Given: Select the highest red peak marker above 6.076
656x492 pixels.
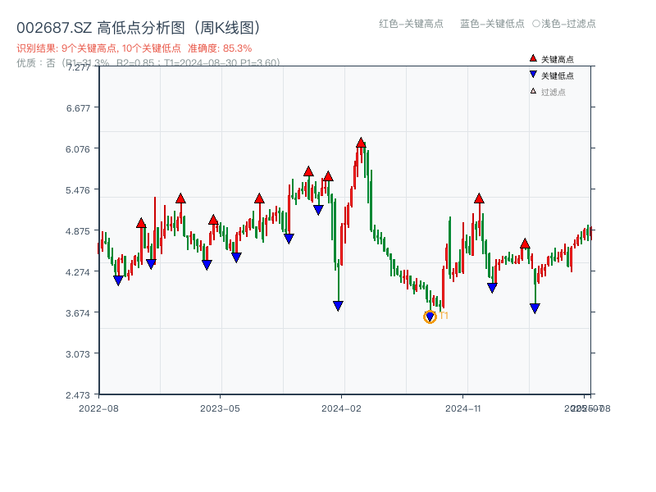Looking at the screenshot, I should (x=361, y=143).
